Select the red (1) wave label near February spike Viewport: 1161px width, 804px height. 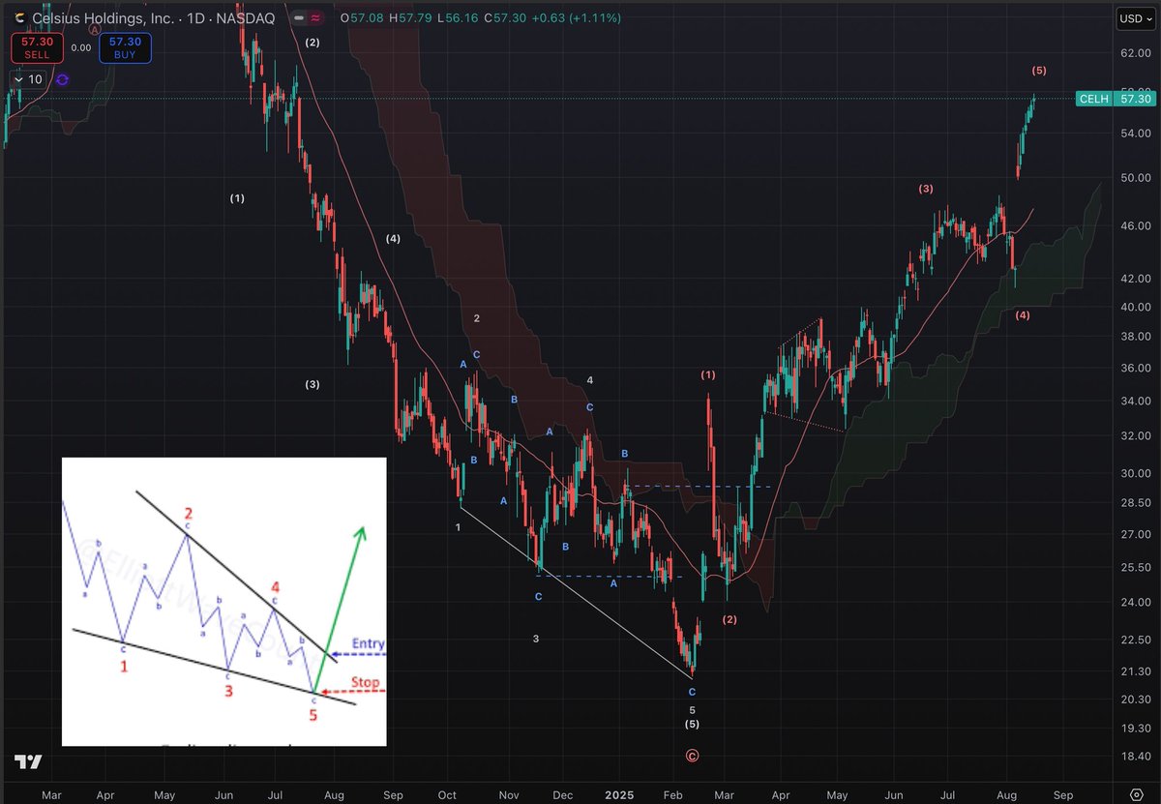point(708,374)
